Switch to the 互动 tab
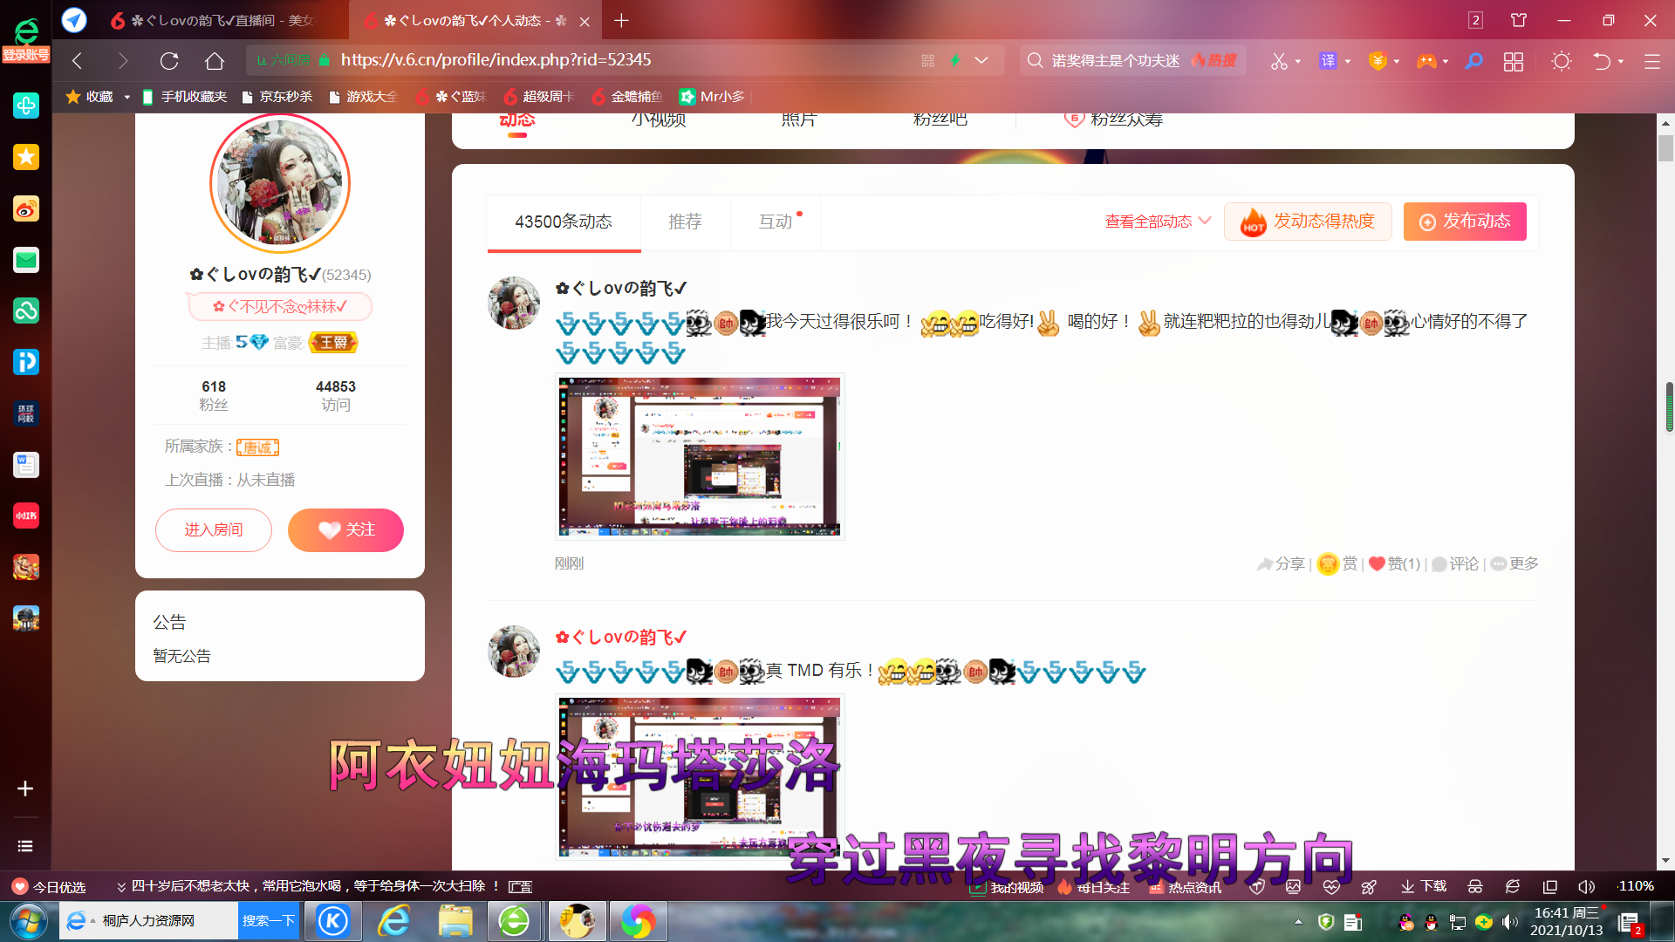This screenshot has height=942, width=1675. point(776,222)
